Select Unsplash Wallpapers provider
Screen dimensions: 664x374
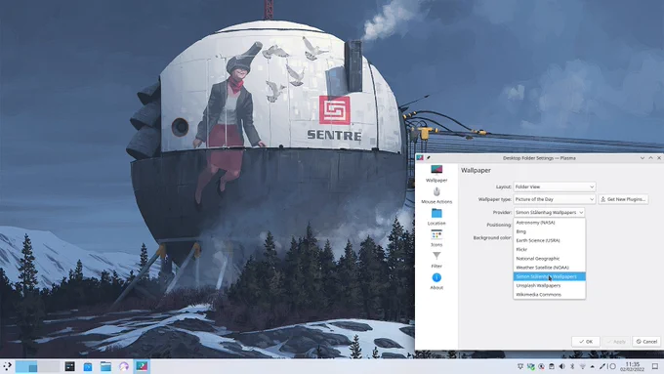click(549, 285)
